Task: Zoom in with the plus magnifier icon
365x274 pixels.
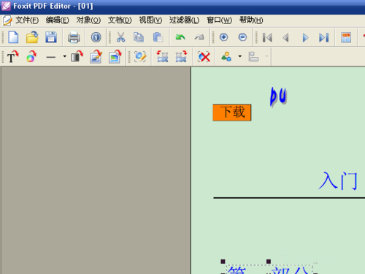Action: point(223,37)
